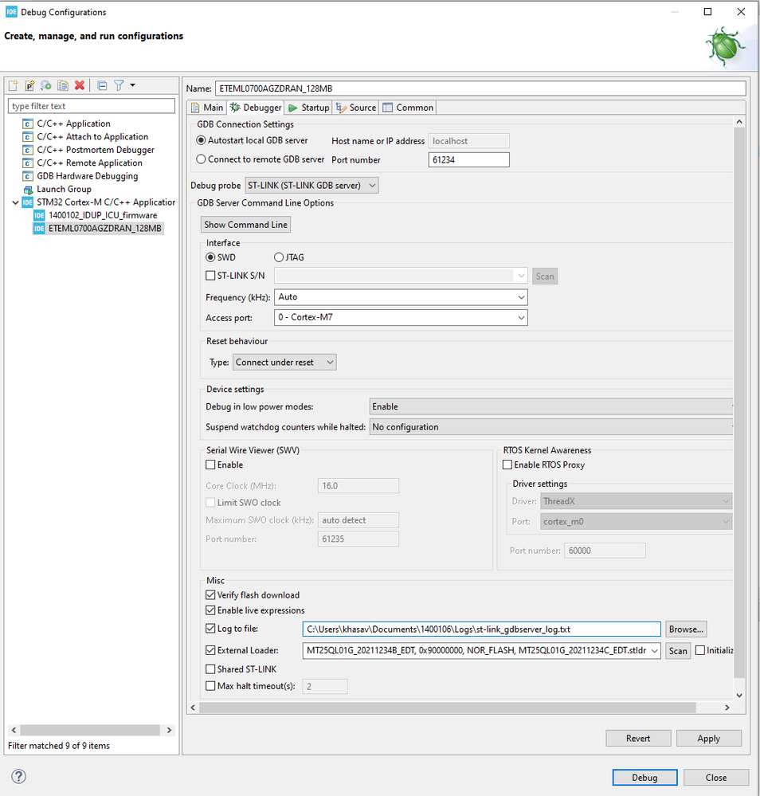Click New prototype configuration icon
This screenshot has height=796, width=760.
point(29,85)
